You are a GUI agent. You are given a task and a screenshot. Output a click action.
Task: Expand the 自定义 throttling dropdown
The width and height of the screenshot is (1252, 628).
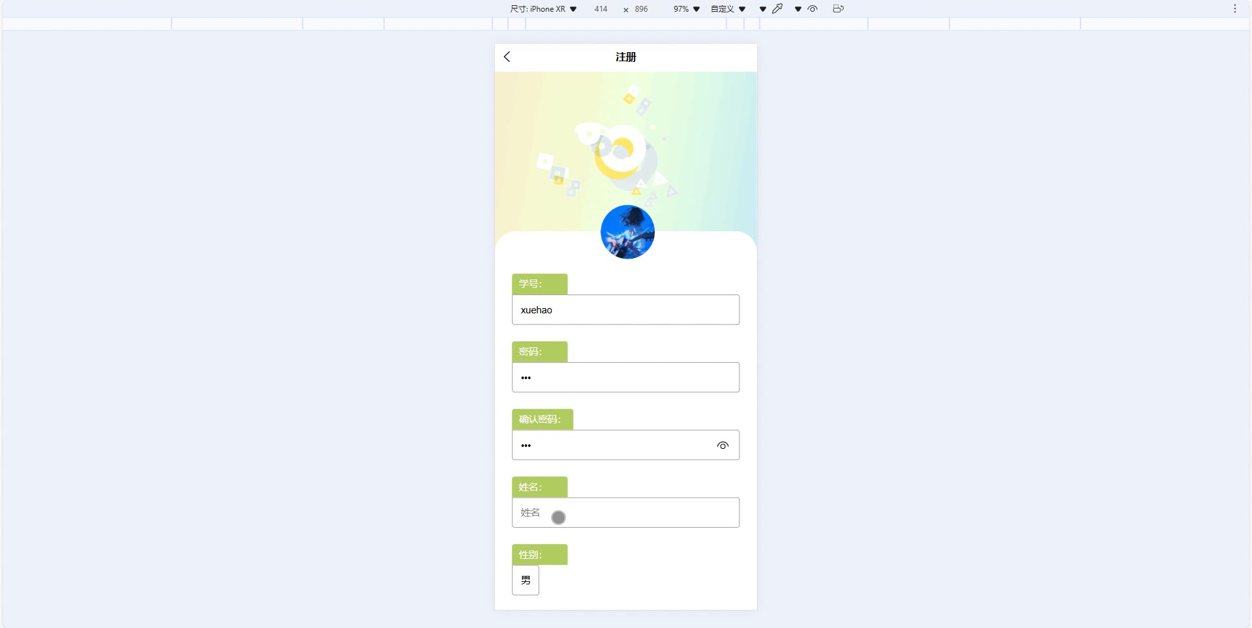pyautogui.click(x=728, y=9)
